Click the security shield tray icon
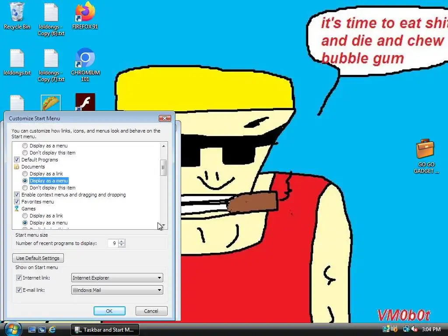The height and width of the screenshot is (336, 448). pos(394,329)
